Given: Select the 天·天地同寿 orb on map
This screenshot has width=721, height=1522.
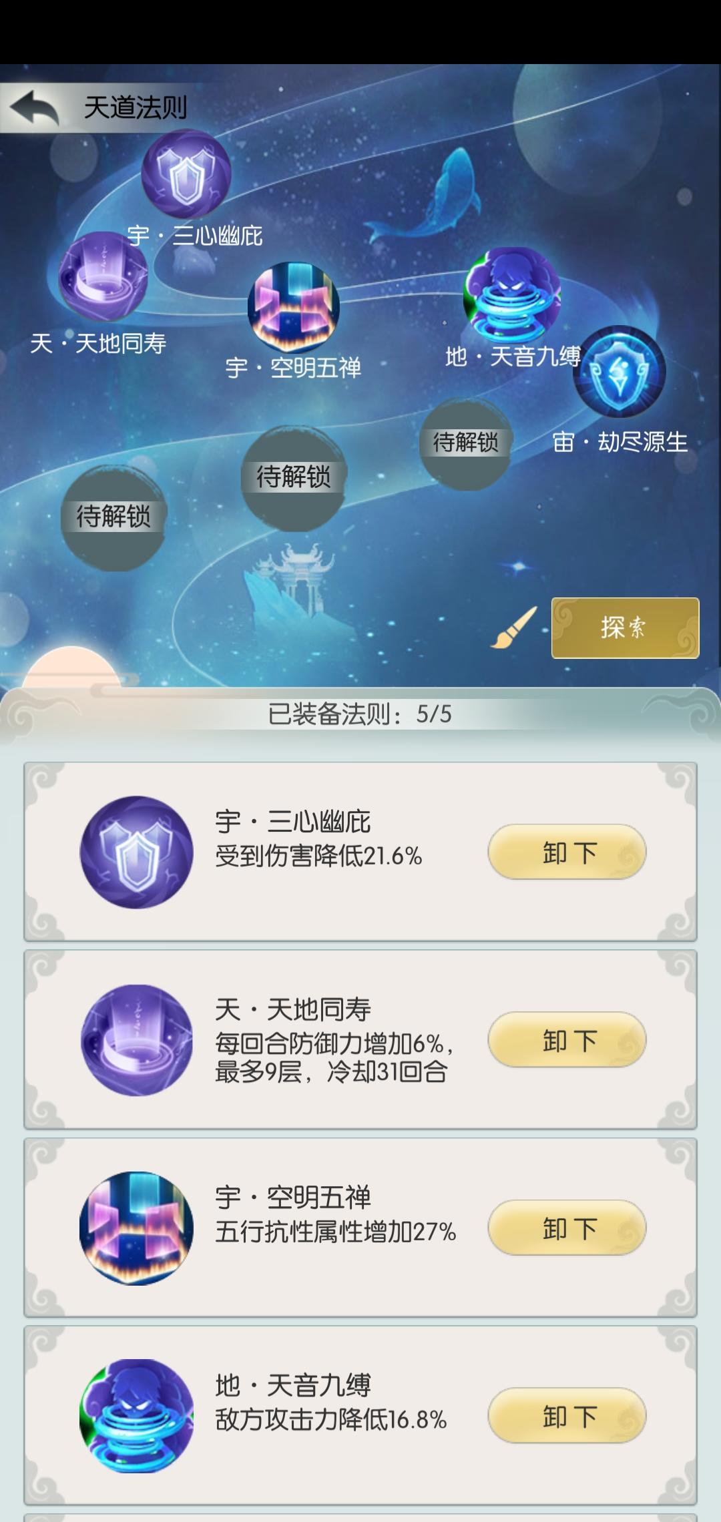Looking at the screenshot, I should pyautogui.click(x=103, y=277).
